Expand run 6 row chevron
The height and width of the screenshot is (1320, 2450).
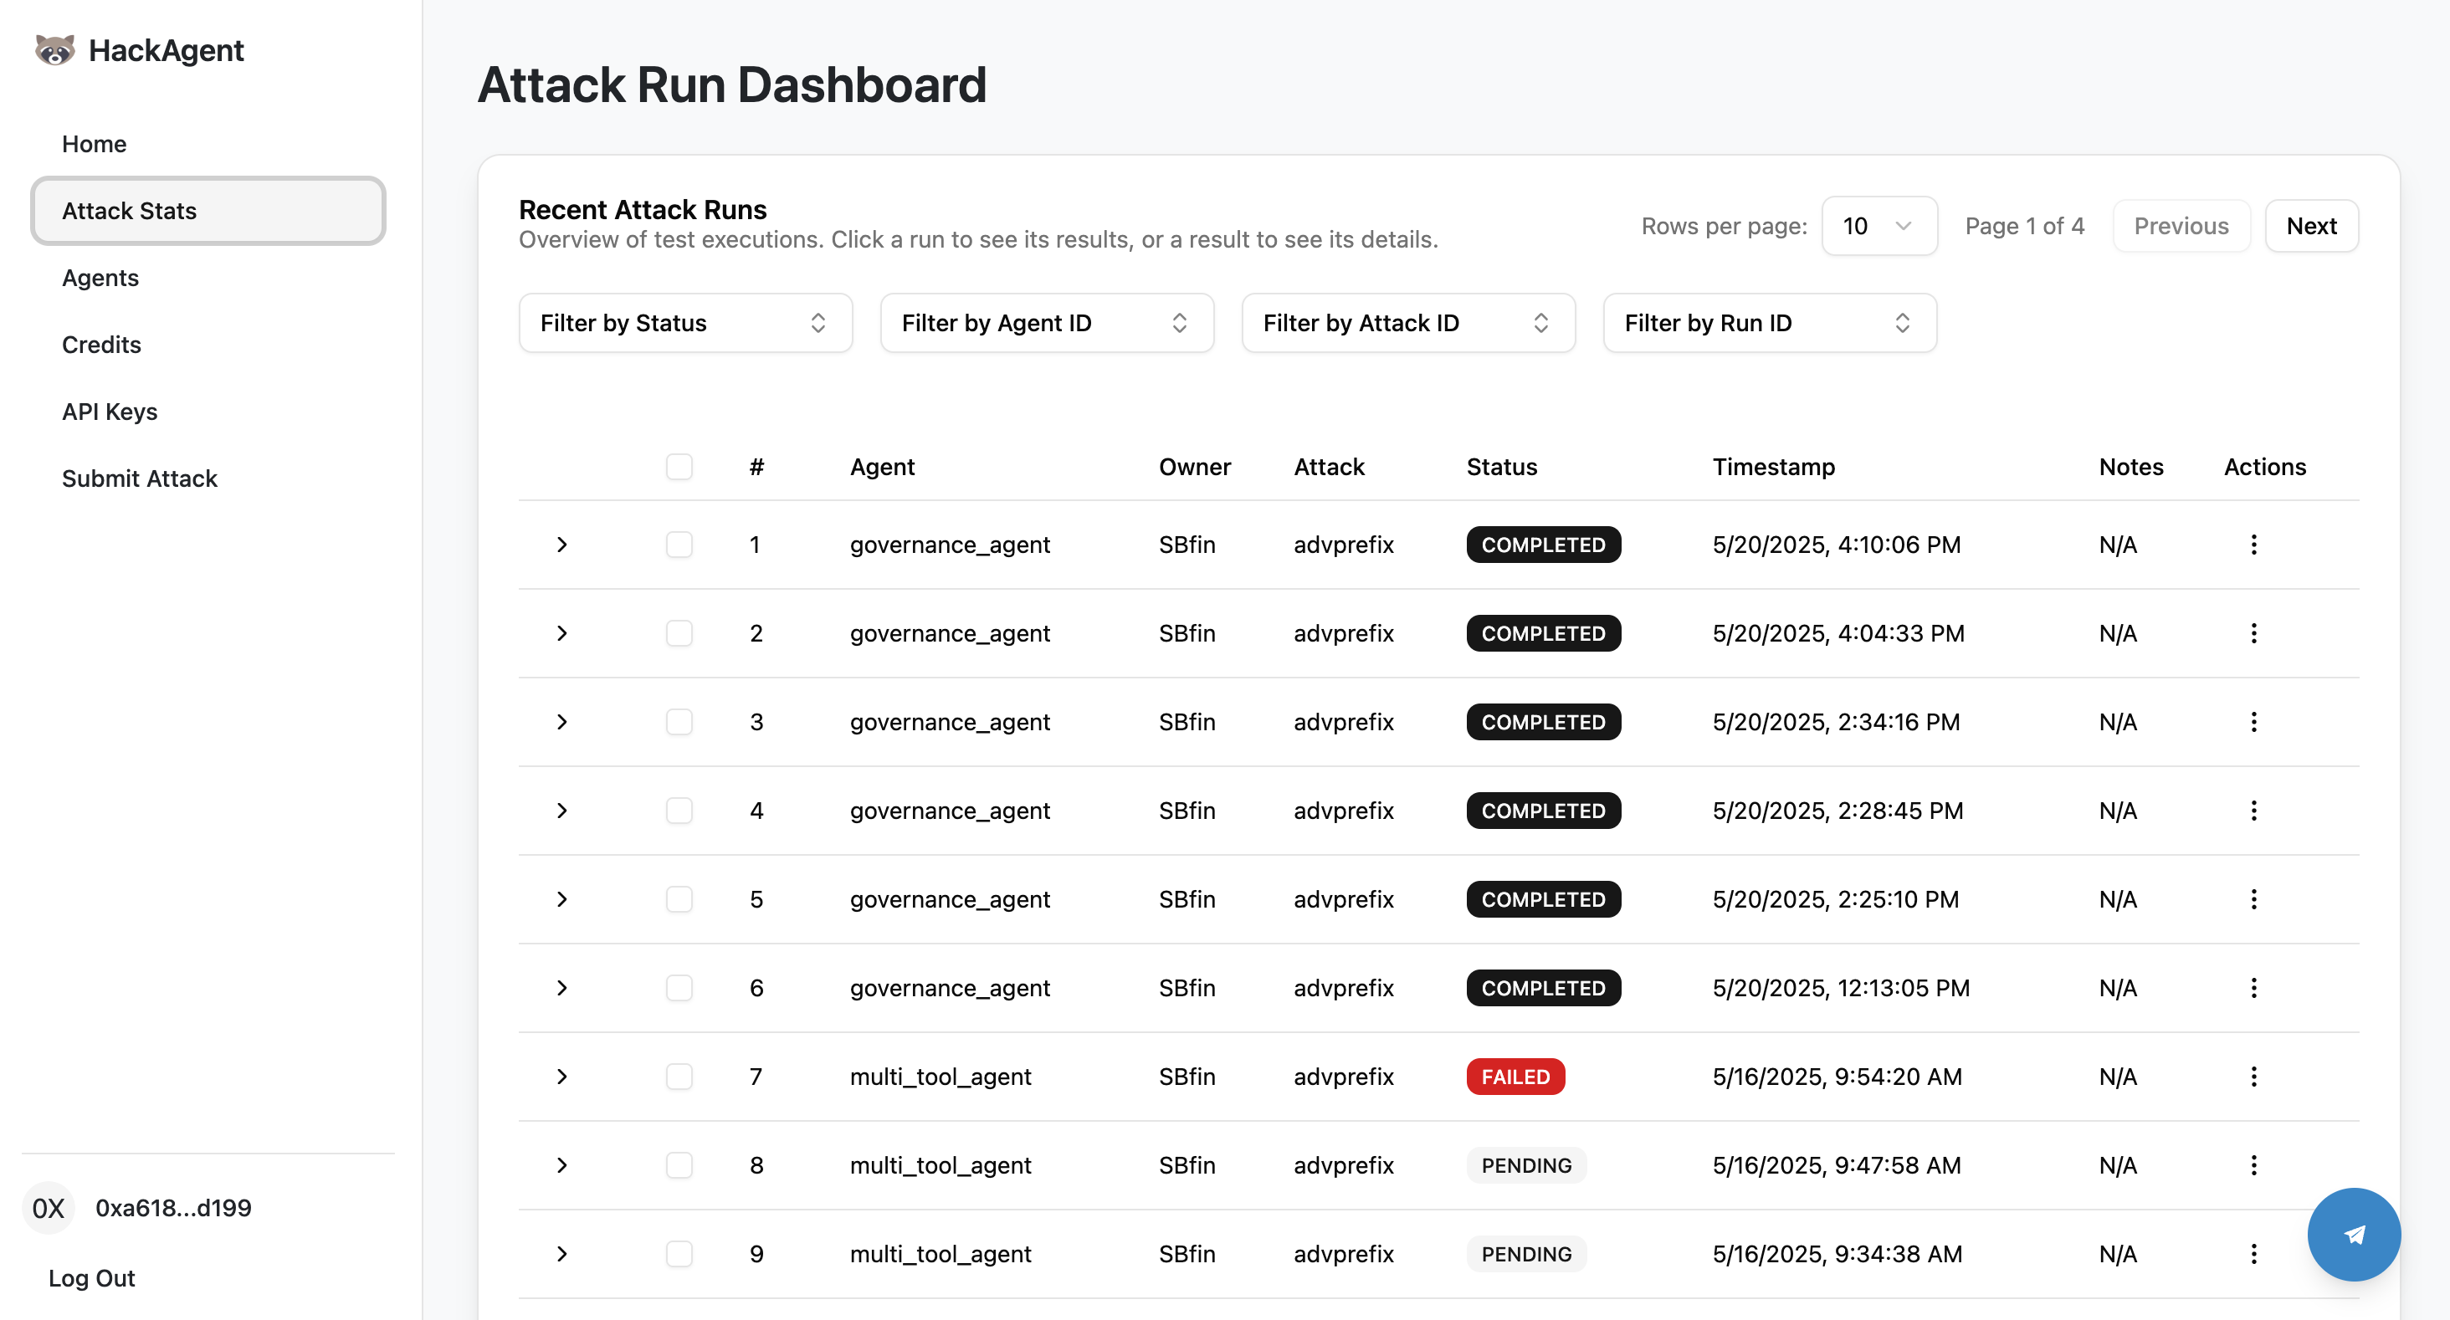(562, 988)
